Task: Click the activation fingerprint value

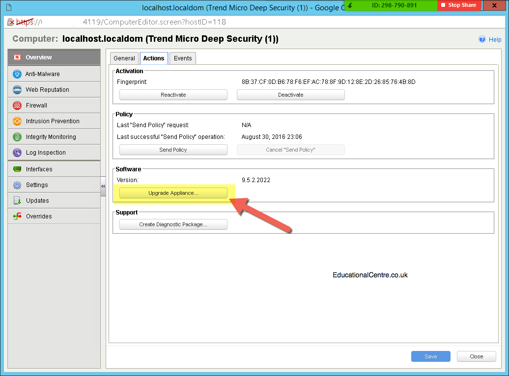Action: click(x=329, y=82)
